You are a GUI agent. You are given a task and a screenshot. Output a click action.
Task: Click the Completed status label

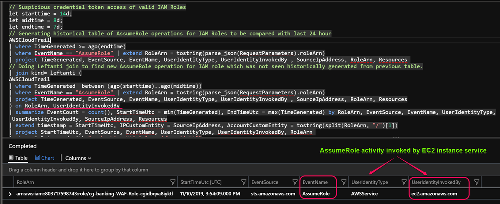point(23,146)
